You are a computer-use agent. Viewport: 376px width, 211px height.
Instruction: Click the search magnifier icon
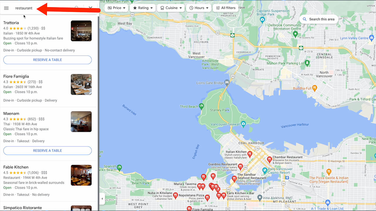tap(76, 8)
